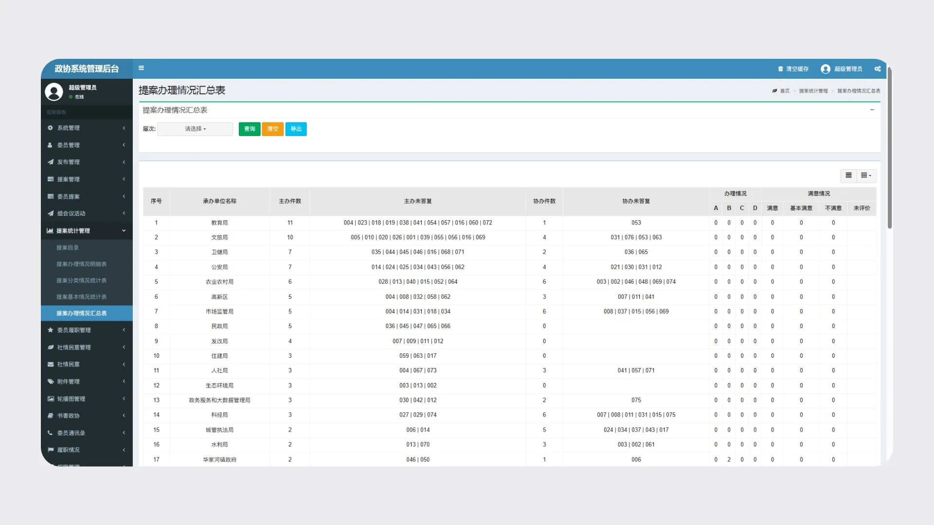This screenshot has width=934, height=525.
Task: Open the 提案分类情况统计表 submenu item
Action: click(81, 280)
